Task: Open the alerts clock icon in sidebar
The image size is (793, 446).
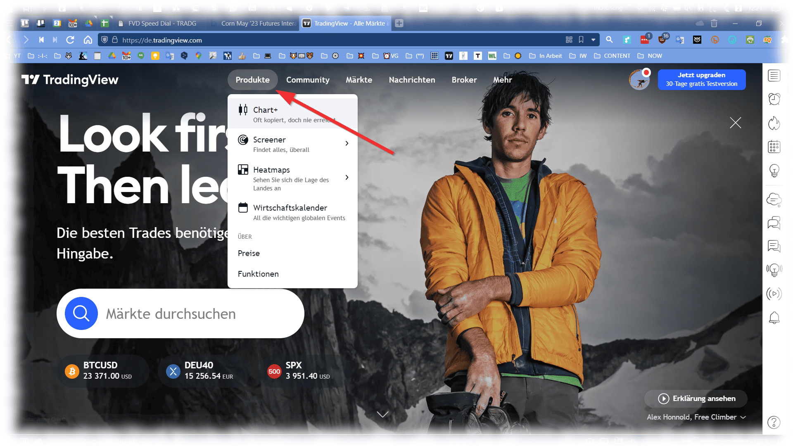Action: (x=774, y=99)
